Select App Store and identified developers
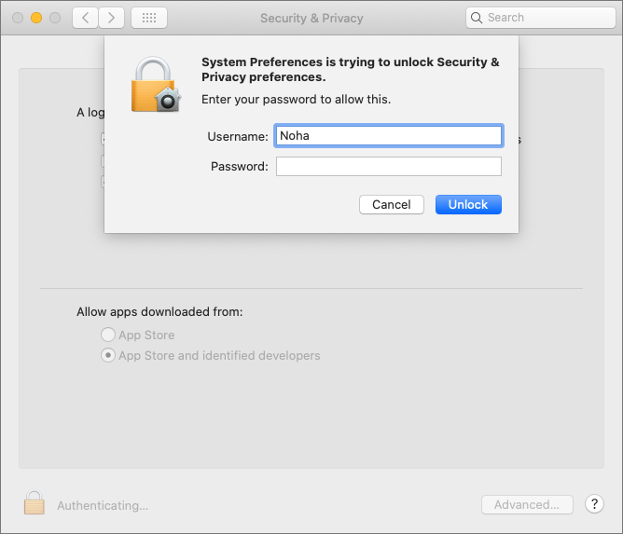623x534 pixels. click(108, 355)
